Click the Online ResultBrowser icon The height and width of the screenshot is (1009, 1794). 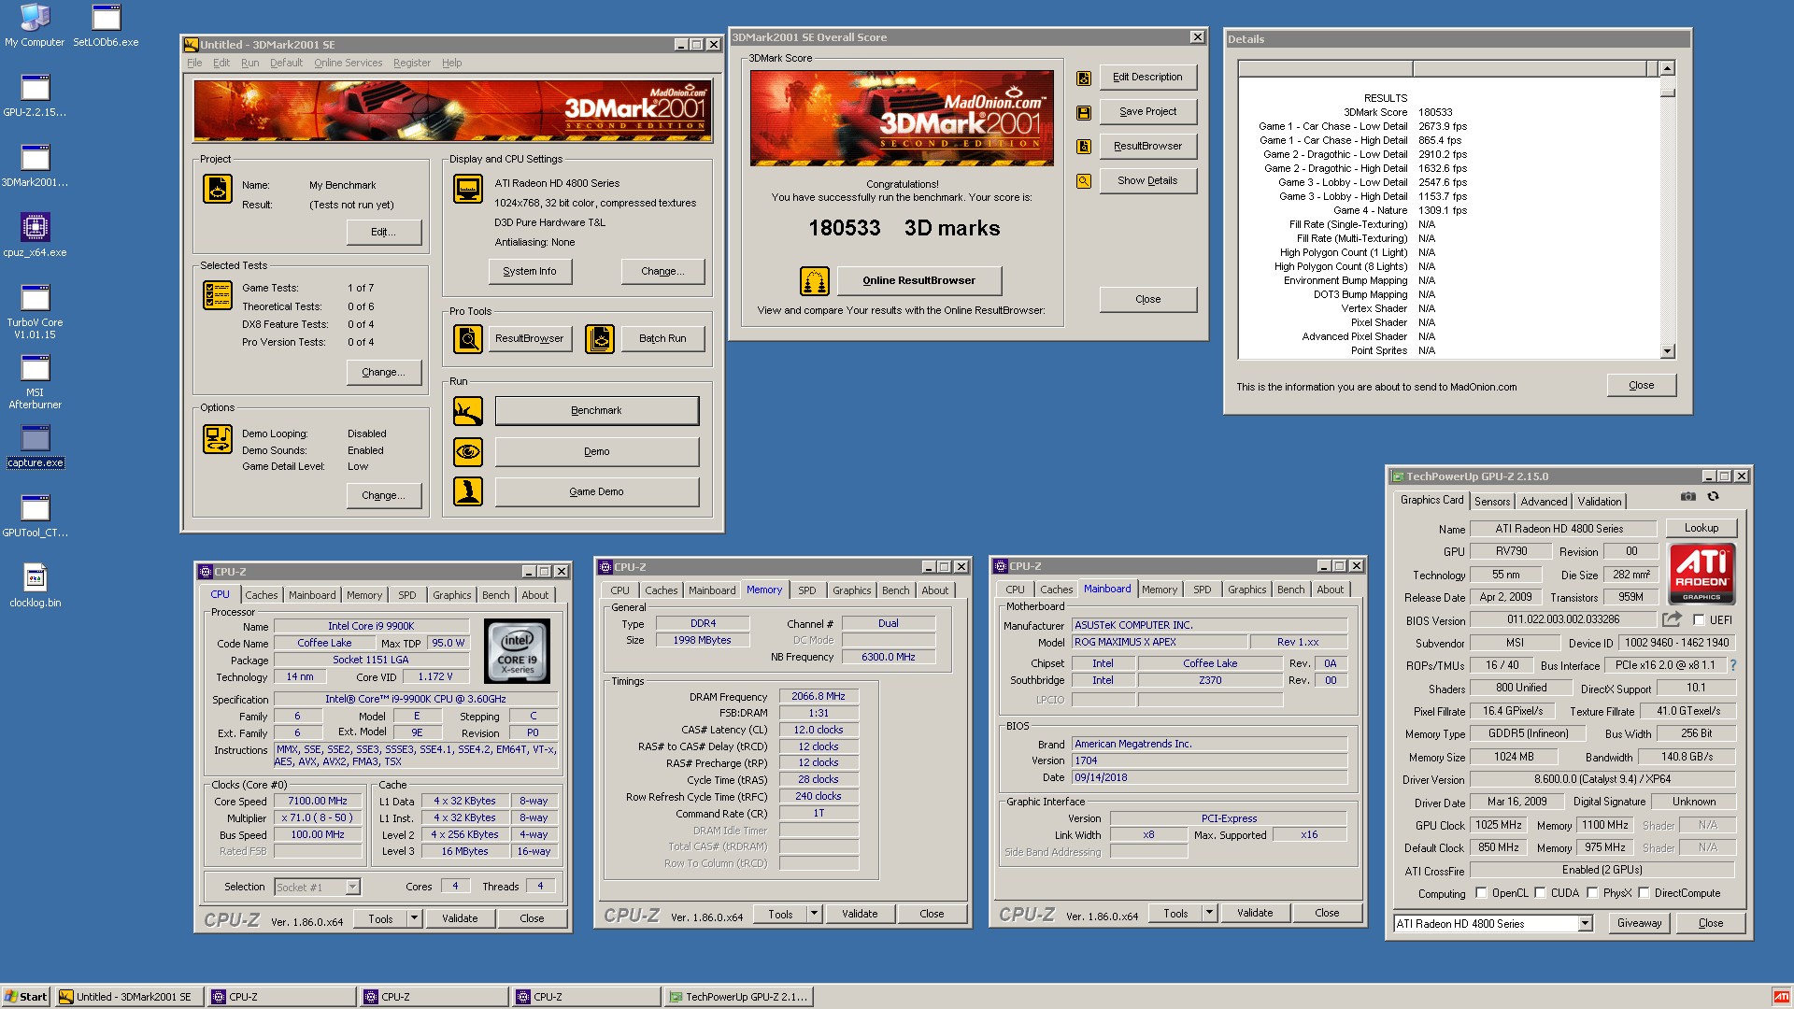[815, 280]
